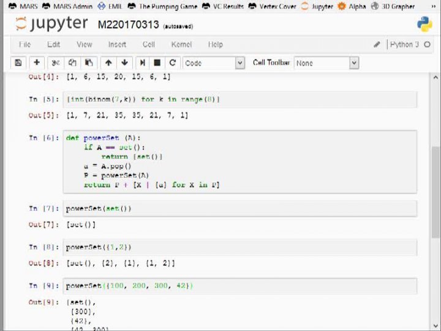The image size is (441, 331).
Task: Open the 3D Grapher bookmark
Action: click(393, 6)
